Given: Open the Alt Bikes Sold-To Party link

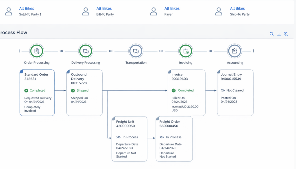Looking at the screenshot, I should click(x=27, y=8).
